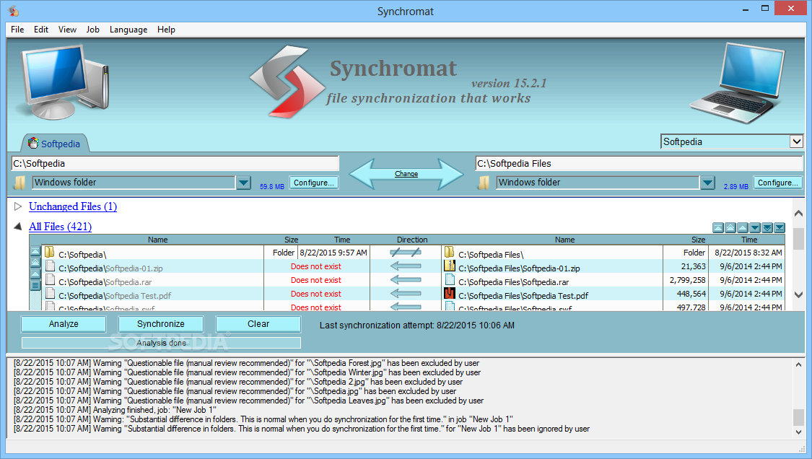The image size is (812, 459).
Task: Click the jump-to-top arrow above the Time column
Action: 717,228
